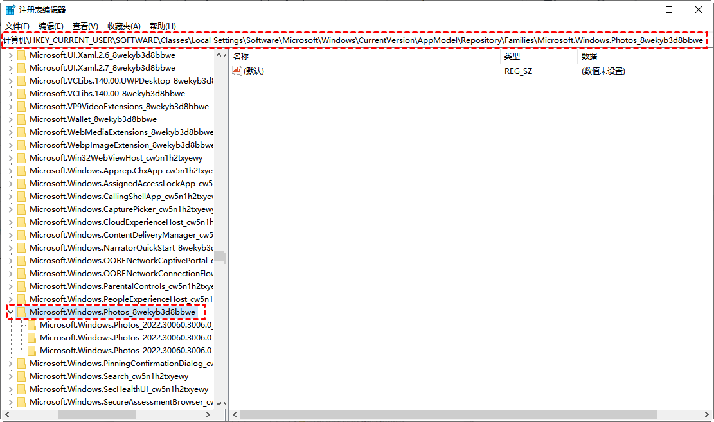Click folder icon of Microsoft.Windows.Search key
Screen dimensions: 714x422
(x=22, y=376)
